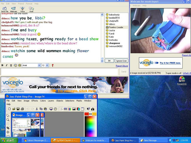Click the Ignore User button
The width and height of the screenshot is (191, 143).
point(121,61)
